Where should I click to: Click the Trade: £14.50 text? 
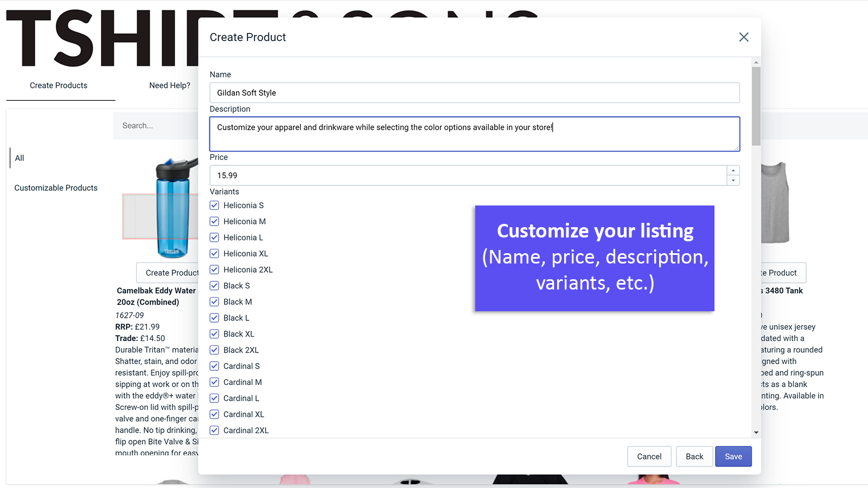point(140,338)
